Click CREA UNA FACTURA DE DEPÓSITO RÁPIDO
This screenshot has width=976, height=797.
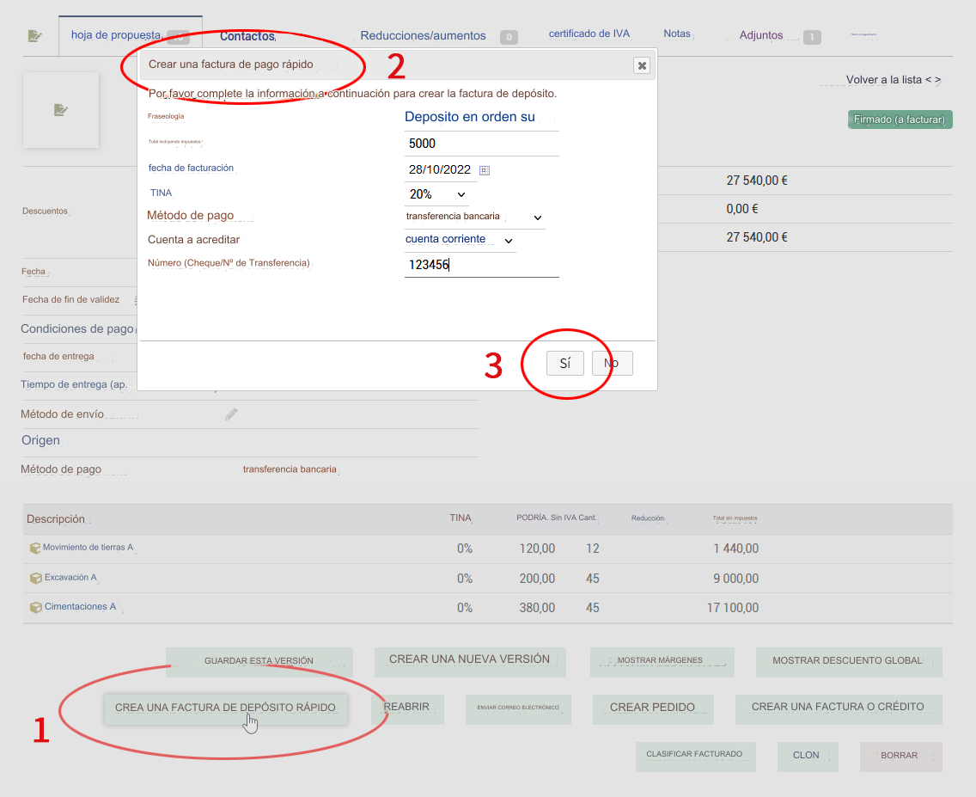(225, 708)
